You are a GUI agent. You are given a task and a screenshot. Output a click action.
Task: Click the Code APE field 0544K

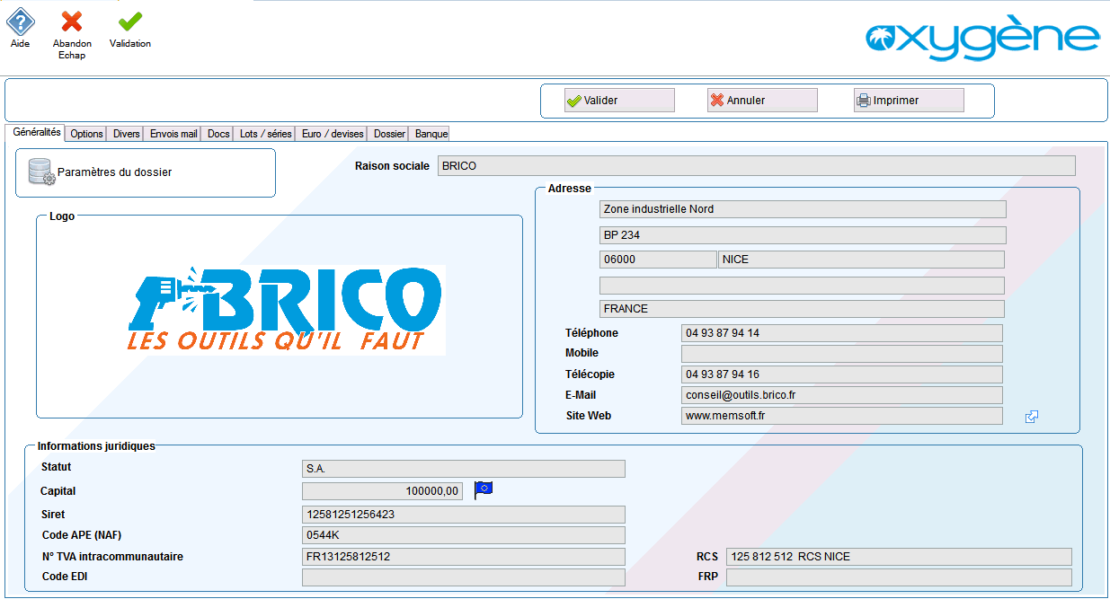tap(464, 535)
